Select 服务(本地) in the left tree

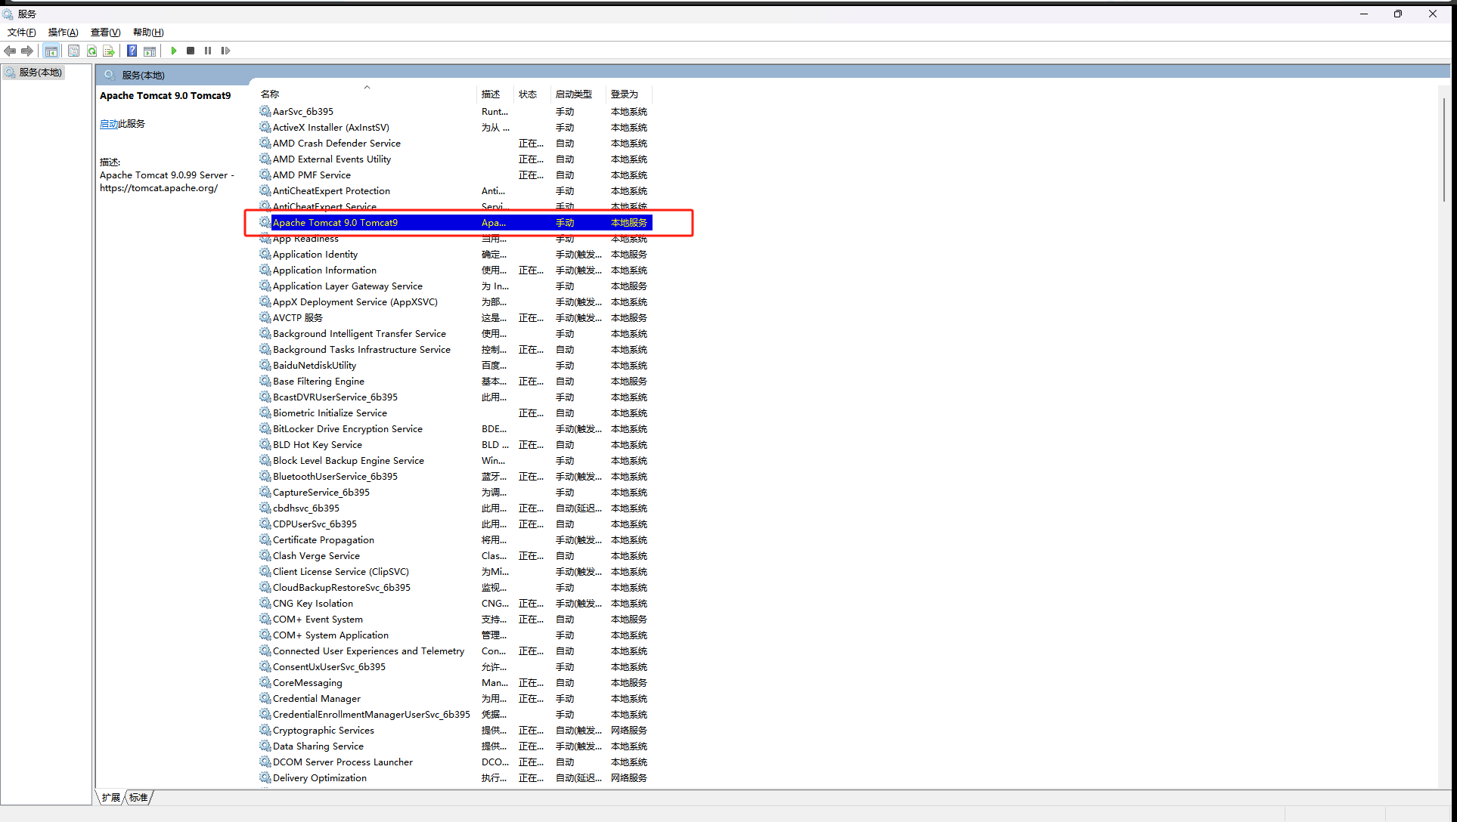pos(40,73)
